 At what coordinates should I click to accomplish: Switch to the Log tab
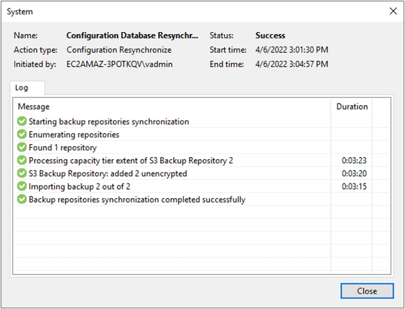(x=22, y=88)
